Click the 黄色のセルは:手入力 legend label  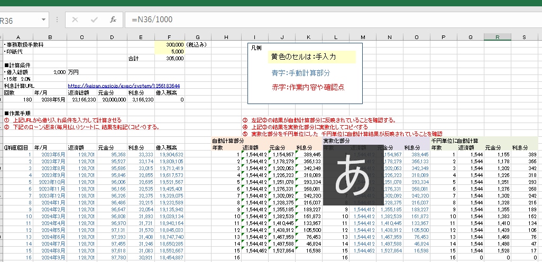click(x=311, y=57)
